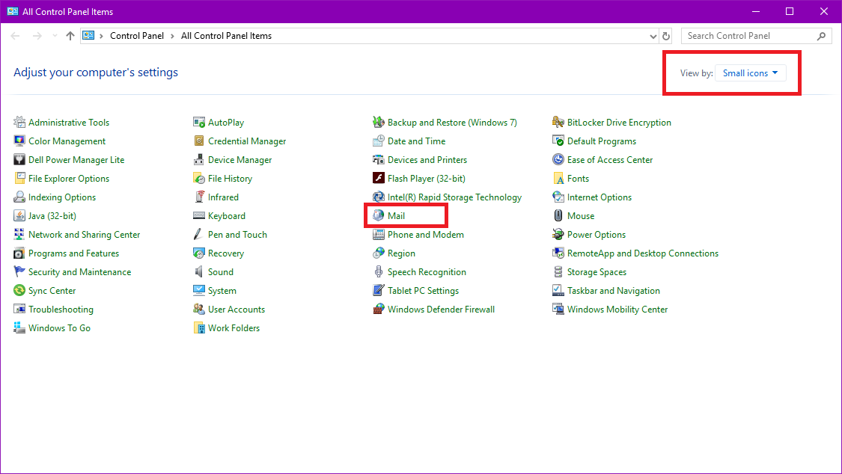This screenshot has width=842, height=474.
Task: Refresh the Control Panel view
Action: 666,37
